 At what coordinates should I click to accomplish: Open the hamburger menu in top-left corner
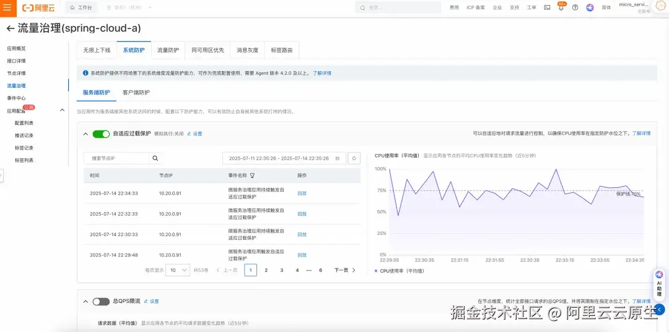pos(7,7)
